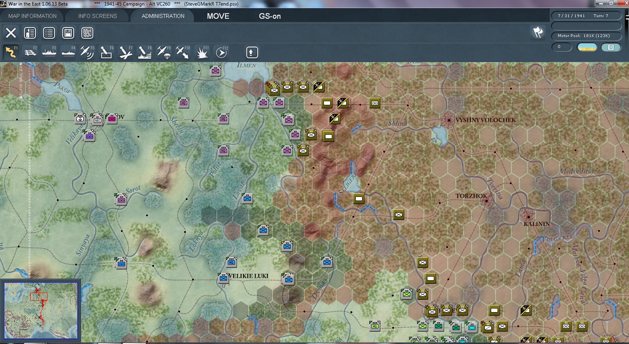Select the F1 move mode icon

pyautogui.click(x=11, y=52)
